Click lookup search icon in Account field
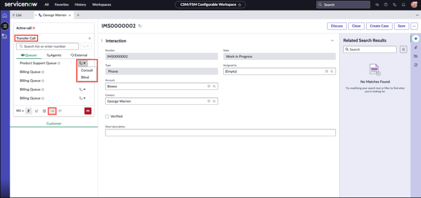This screenshot has height=198, width=421. [214, 86]
